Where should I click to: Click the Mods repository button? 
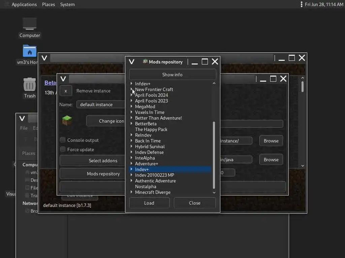pyautogui.click(x=92, y=174)
